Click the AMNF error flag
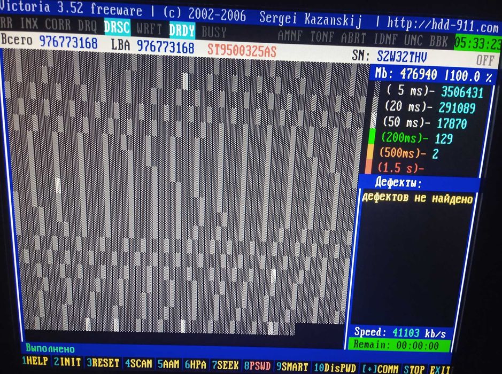The image size is (502, 374). coord(290,35)
